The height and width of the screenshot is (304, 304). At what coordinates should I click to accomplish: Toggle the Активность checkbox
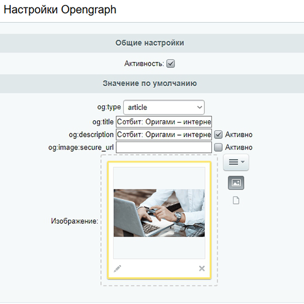point(171,64)
